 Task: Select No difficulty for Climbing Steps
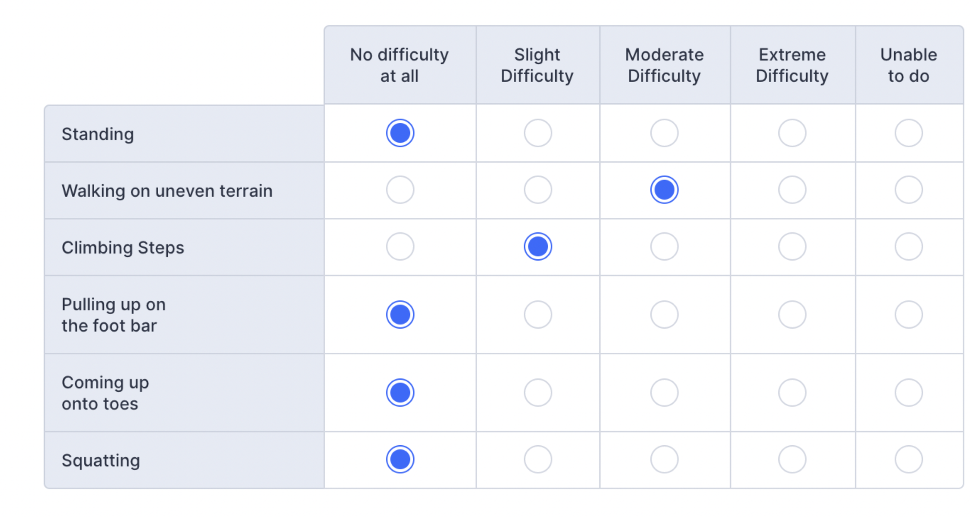point(400,246)
